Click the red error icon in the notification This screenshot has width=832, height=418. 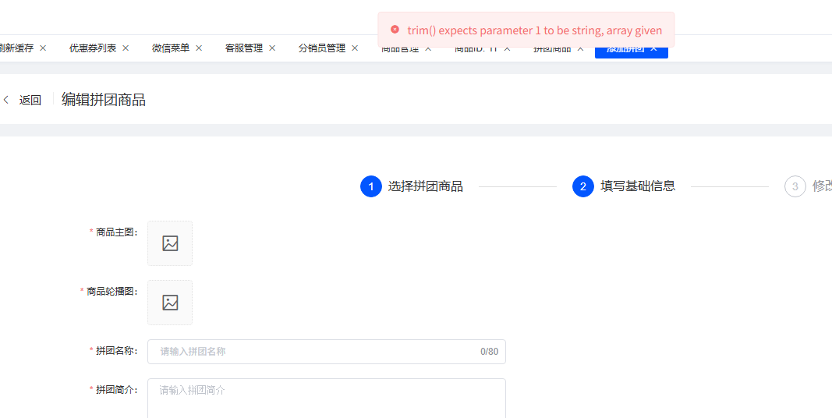(395, 30)
